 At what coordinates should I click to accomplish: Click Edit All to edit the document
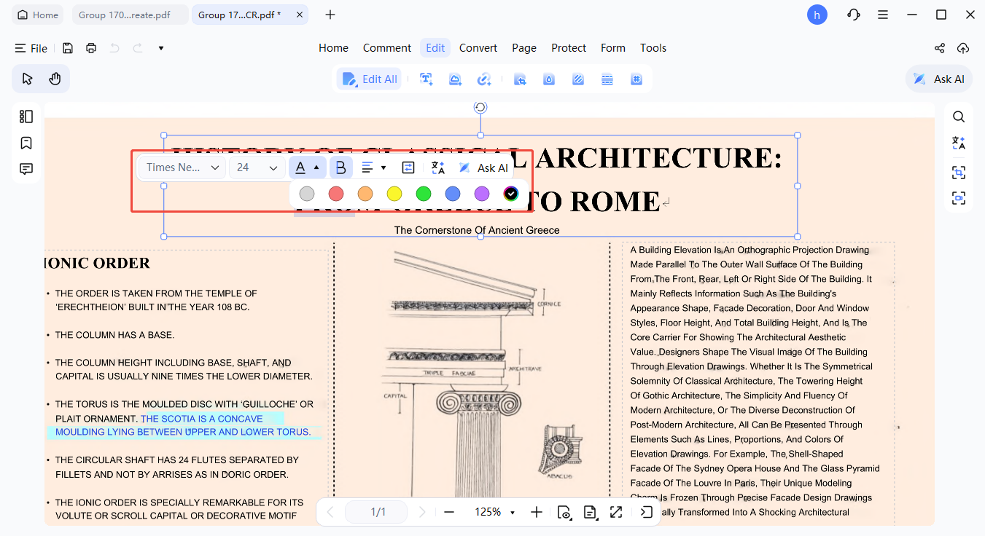(x=369, y=79)
